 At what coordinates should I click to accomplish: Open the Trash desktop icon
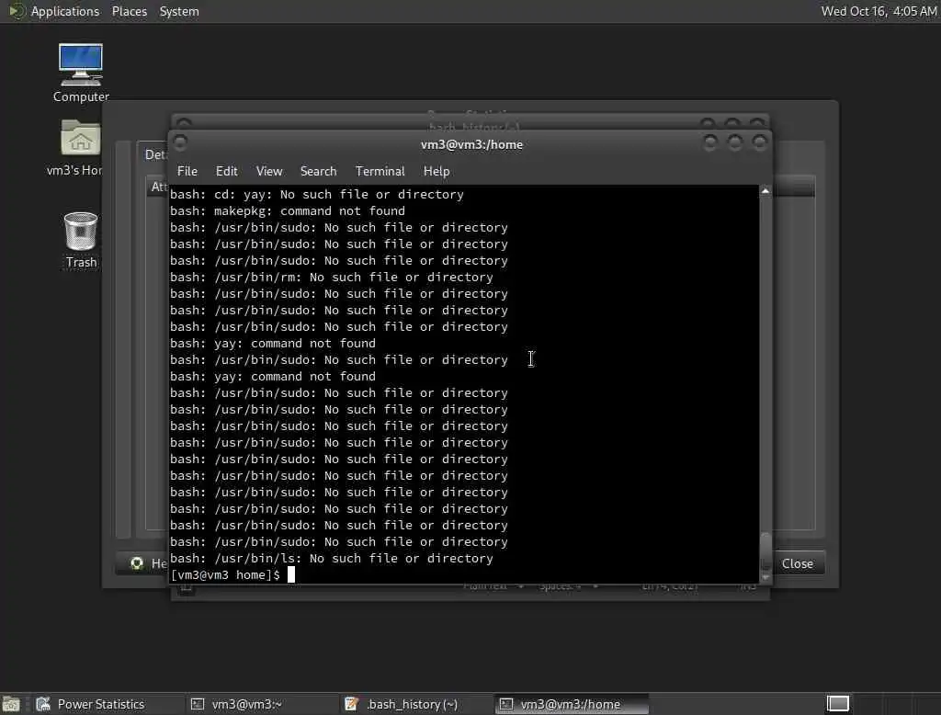tap(81, 240)
